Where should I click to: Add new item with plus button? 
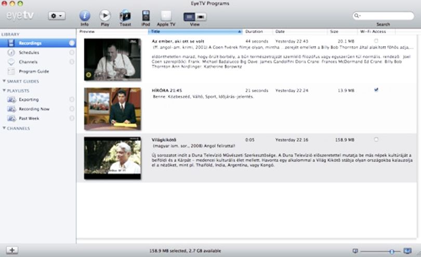point(12,250)
